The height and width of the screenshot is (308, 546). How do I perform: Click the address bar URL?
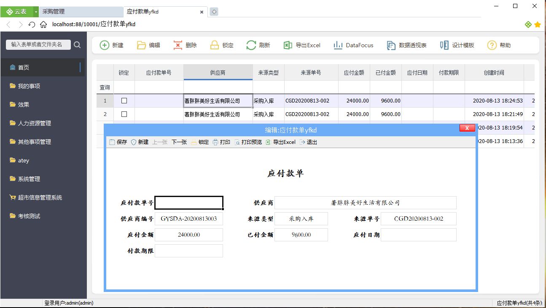tap(94, 24)
